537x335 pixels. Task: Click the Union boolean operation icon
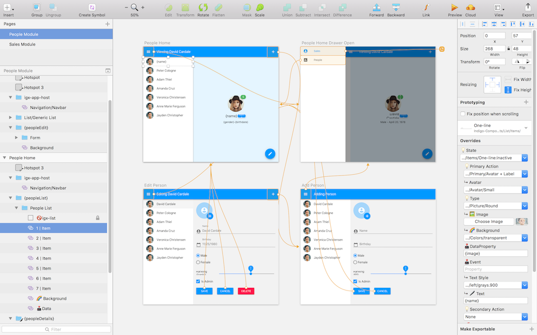tap(287, 8)
